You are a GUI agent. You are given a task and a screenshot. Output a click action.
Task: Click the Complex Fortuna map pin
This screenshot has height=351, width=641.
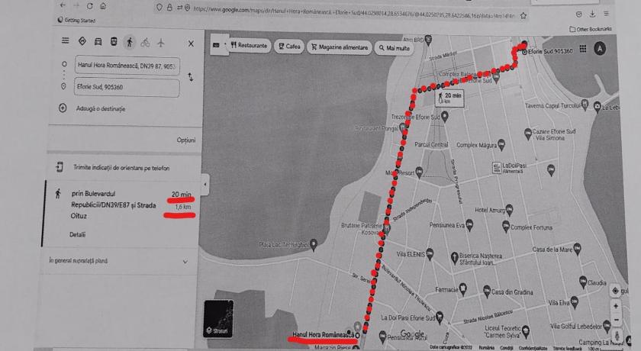click(506, 227)
